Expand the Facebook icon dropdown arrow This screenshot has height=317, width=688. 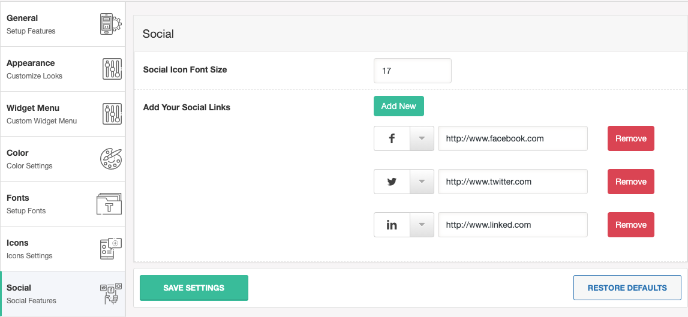tap(422, 138)
